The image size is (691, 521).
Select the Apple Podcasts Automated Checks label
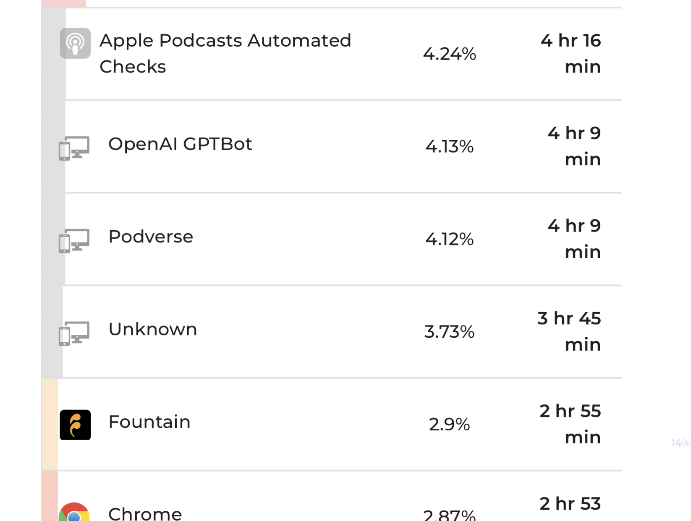click(225, 53)
